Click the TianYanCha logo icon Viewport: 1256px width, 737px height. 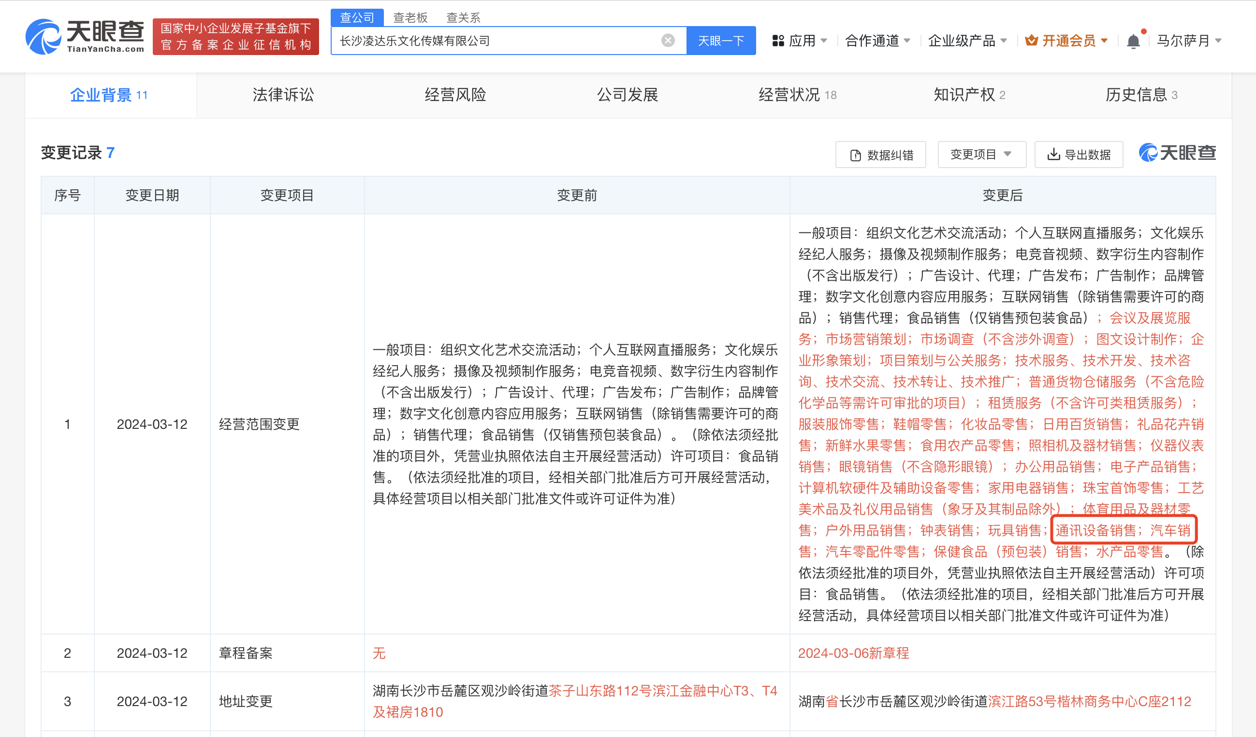[x=44, y=37]
